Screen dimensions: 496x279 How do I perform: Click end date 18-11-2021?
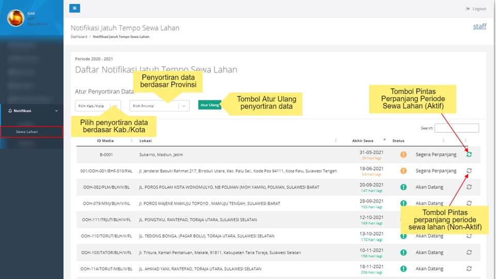click(x=371, y=267)
